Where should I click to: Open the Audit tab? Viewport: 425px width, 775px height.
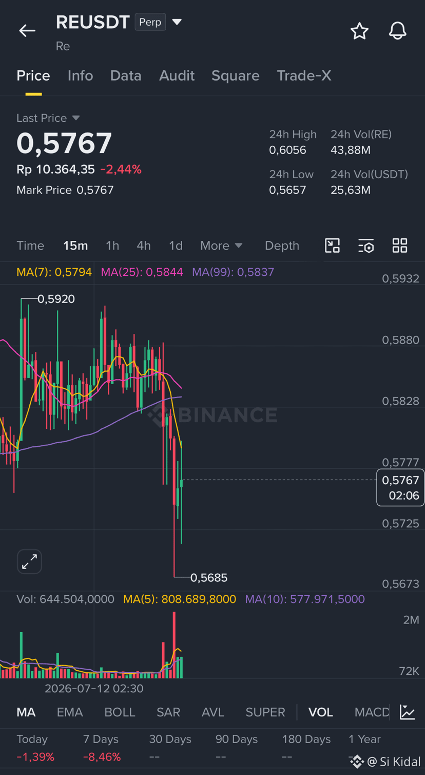click(177, 75)
